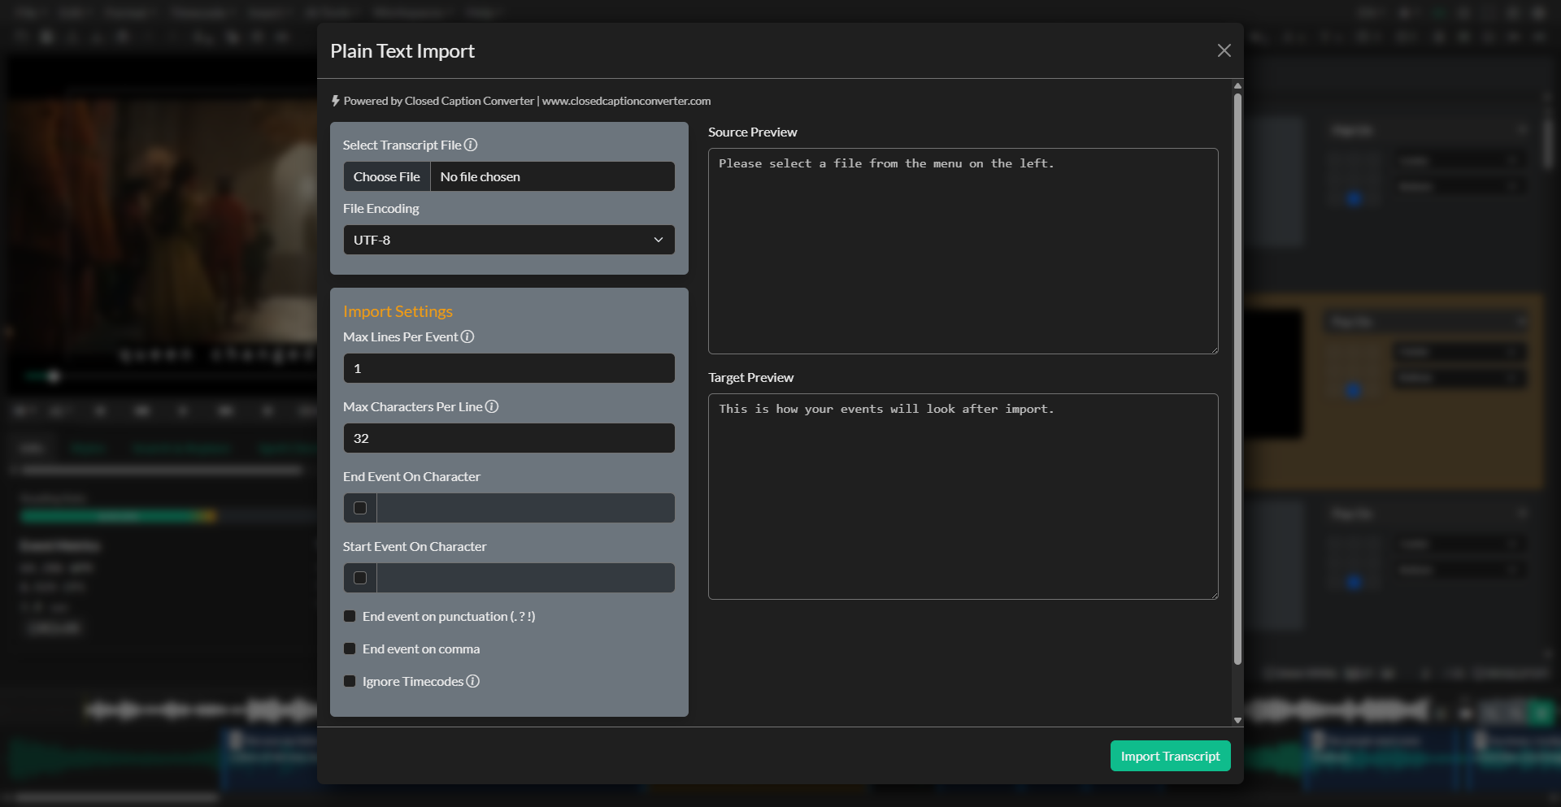Screen dimensions: 1561x807
Task: Open the File Encoding dropdown
Action: pyautogui.click(x=508, y=240)
